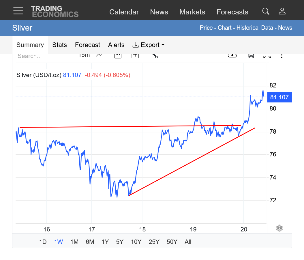Open the chart three-dot more options
Viewport: 304px width, 260px height.
click(282, 56)
